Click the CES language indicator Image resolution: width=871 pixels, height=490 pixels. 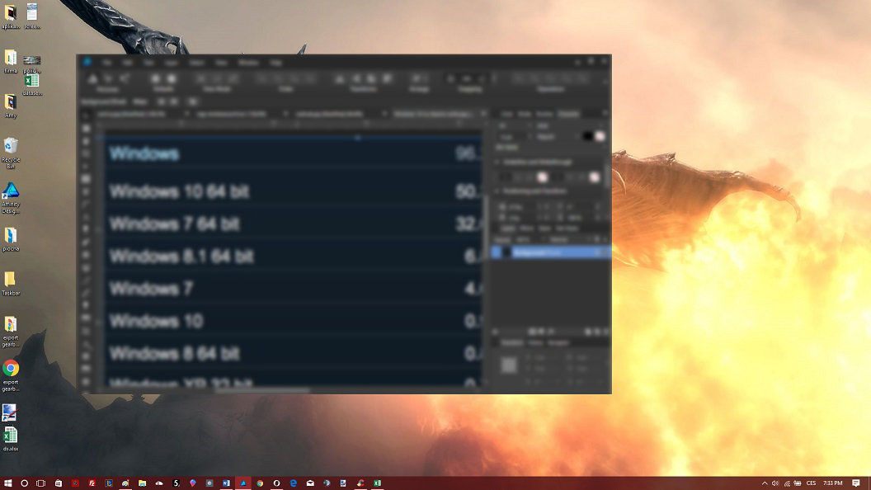pos(811,483)
